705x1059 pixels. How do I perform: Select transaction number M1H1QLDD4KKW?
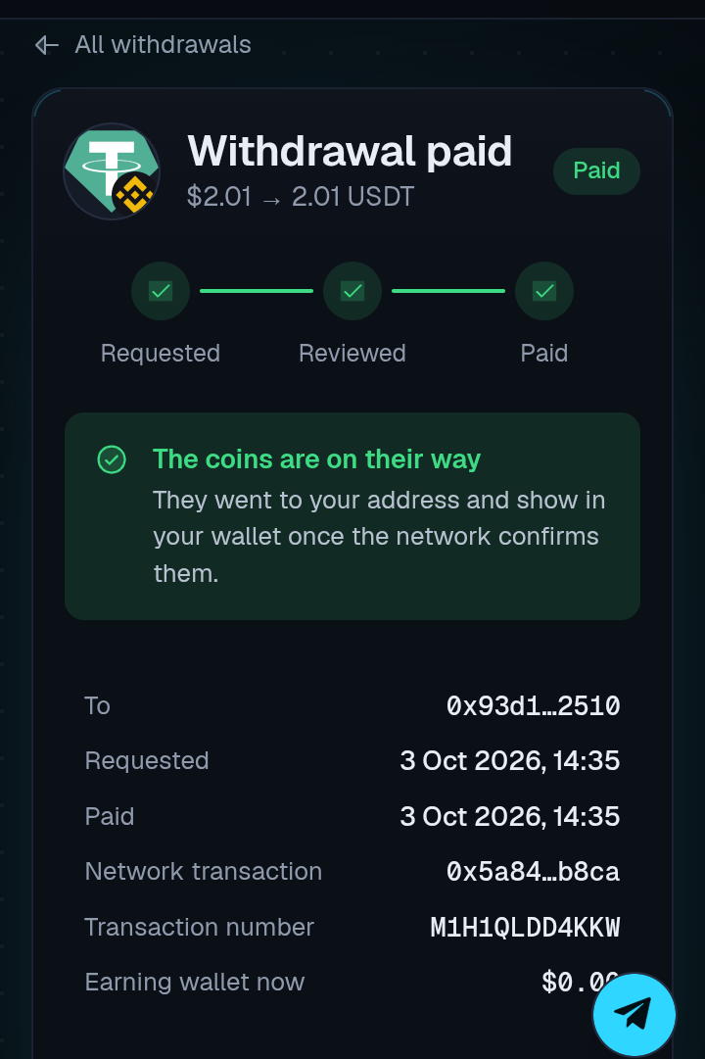pos(526,928)
